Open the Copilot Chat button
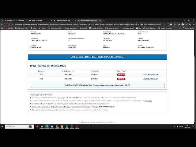This screenshot has width=196, height=147. pos(192,24)
